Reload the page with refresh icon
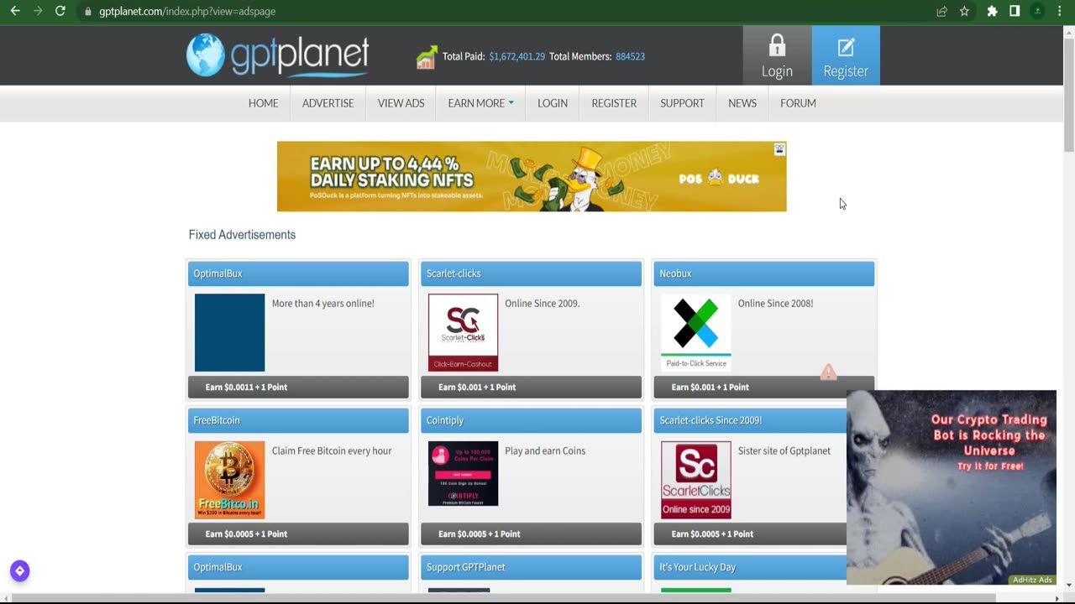The image size is (1075, 604). click(60, 11)
